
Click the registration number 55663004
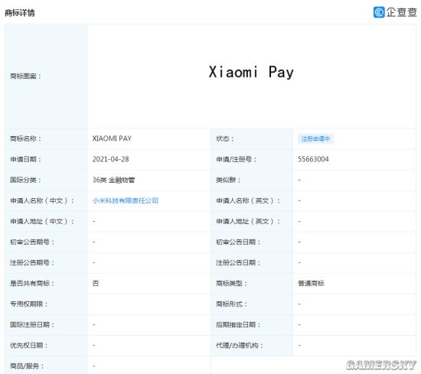pos(313,159)
